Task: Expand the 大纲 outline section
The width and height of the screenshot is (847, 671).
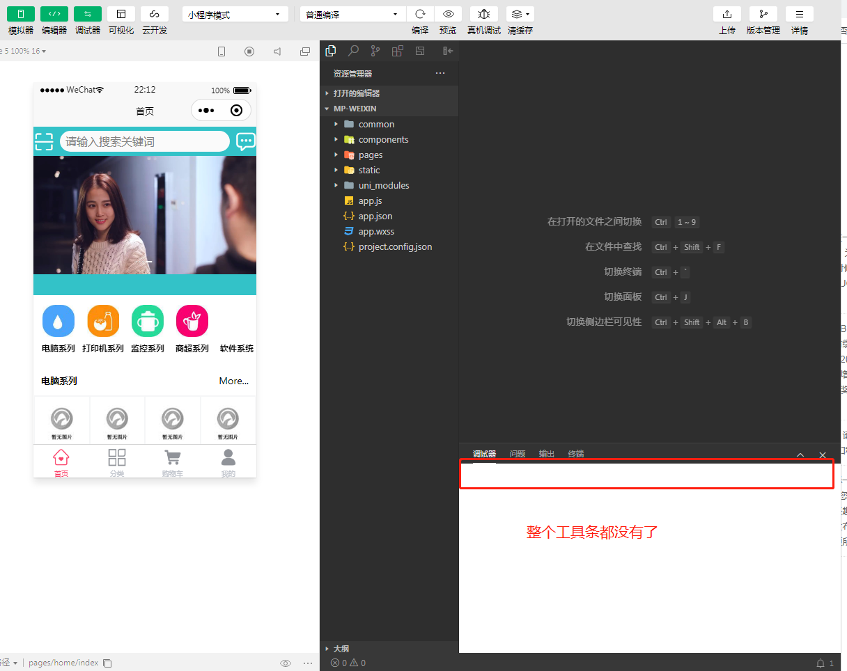Action: point(341,648)
